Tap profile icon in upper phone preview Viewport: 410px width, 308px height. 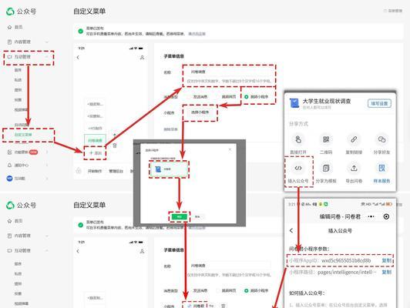tap(142, 57)
